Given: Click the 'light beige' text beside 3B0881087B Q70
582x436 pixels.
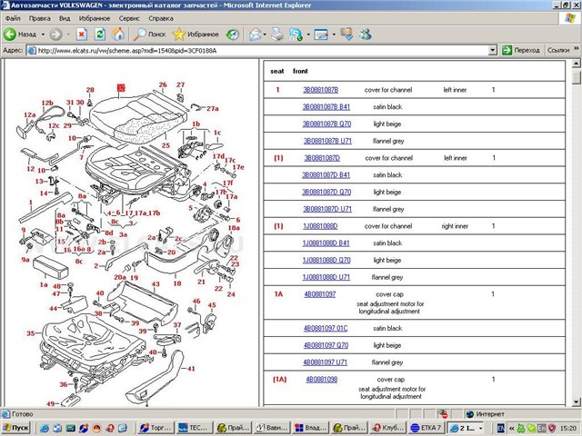Looking at the screenshot, I should tap(387, 124).
